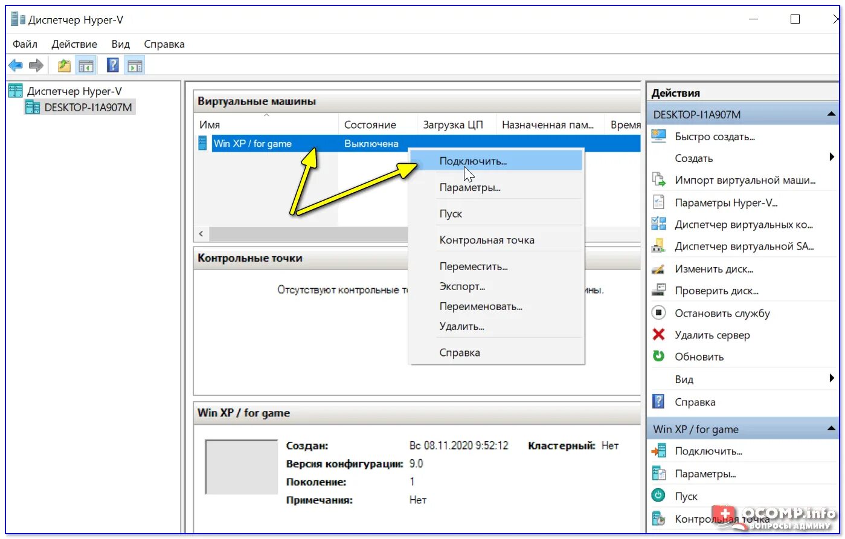Toggle the action pane toolbar icon
Screen dimensions: 845x539
[x=135, y=65]
